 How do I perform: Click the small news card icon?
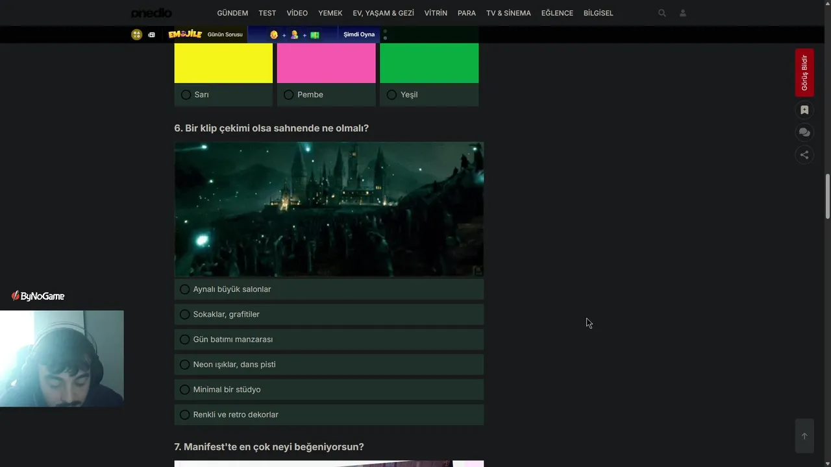[152, 35]
